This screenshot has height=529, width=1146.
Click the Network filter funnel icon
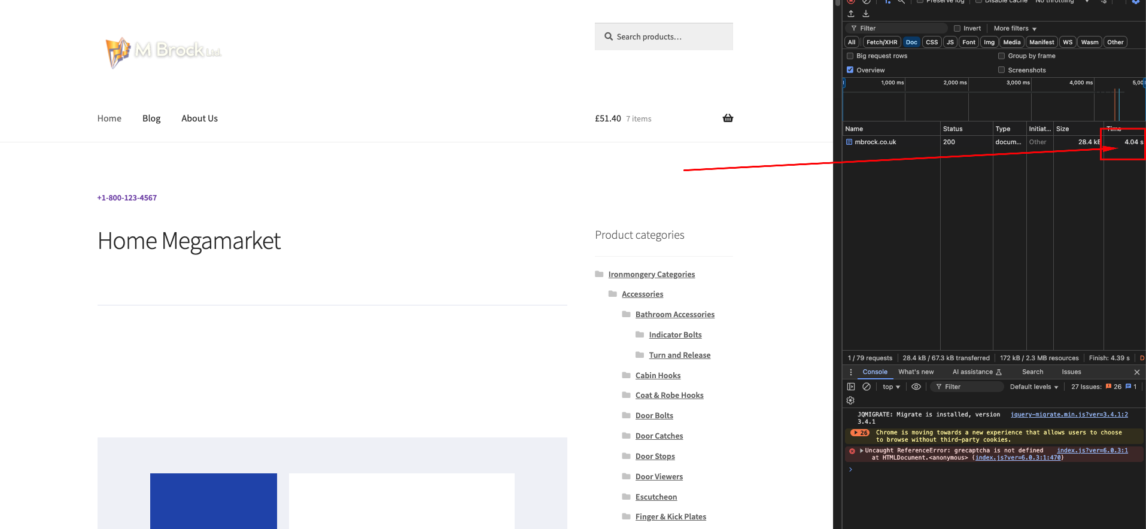(854, 28)
